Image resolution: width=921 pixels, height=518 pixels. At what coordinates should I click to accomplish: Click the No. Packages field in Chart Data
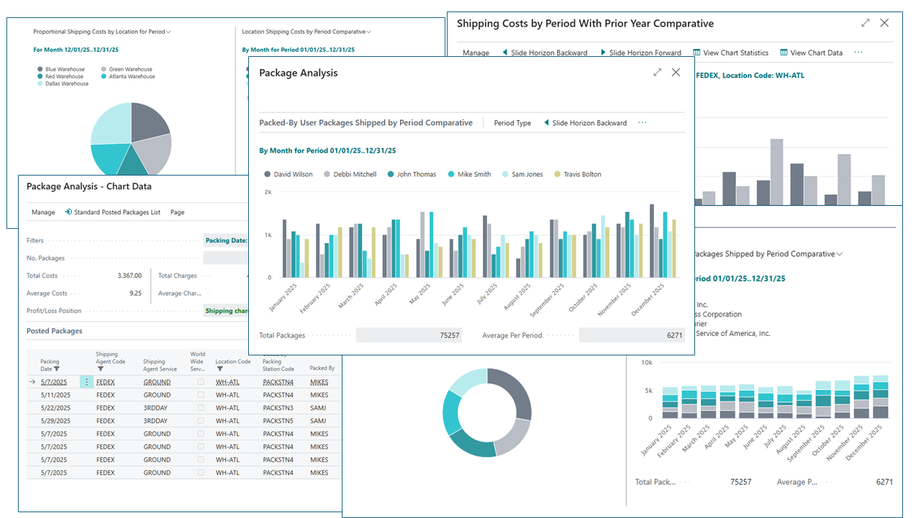[x=225, y=258]
